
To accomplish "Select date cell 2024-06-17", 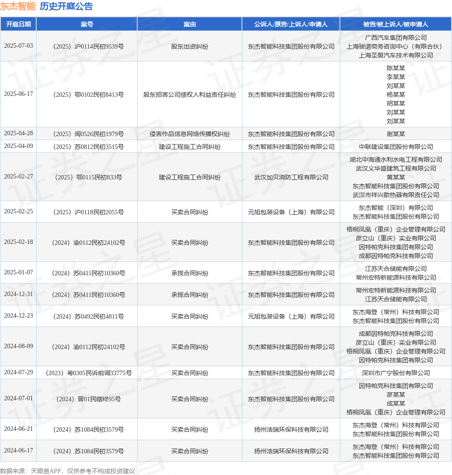I will [19, 450].
